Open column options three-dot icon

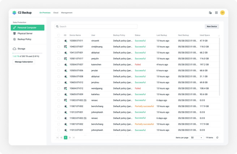tap(219, 35)
